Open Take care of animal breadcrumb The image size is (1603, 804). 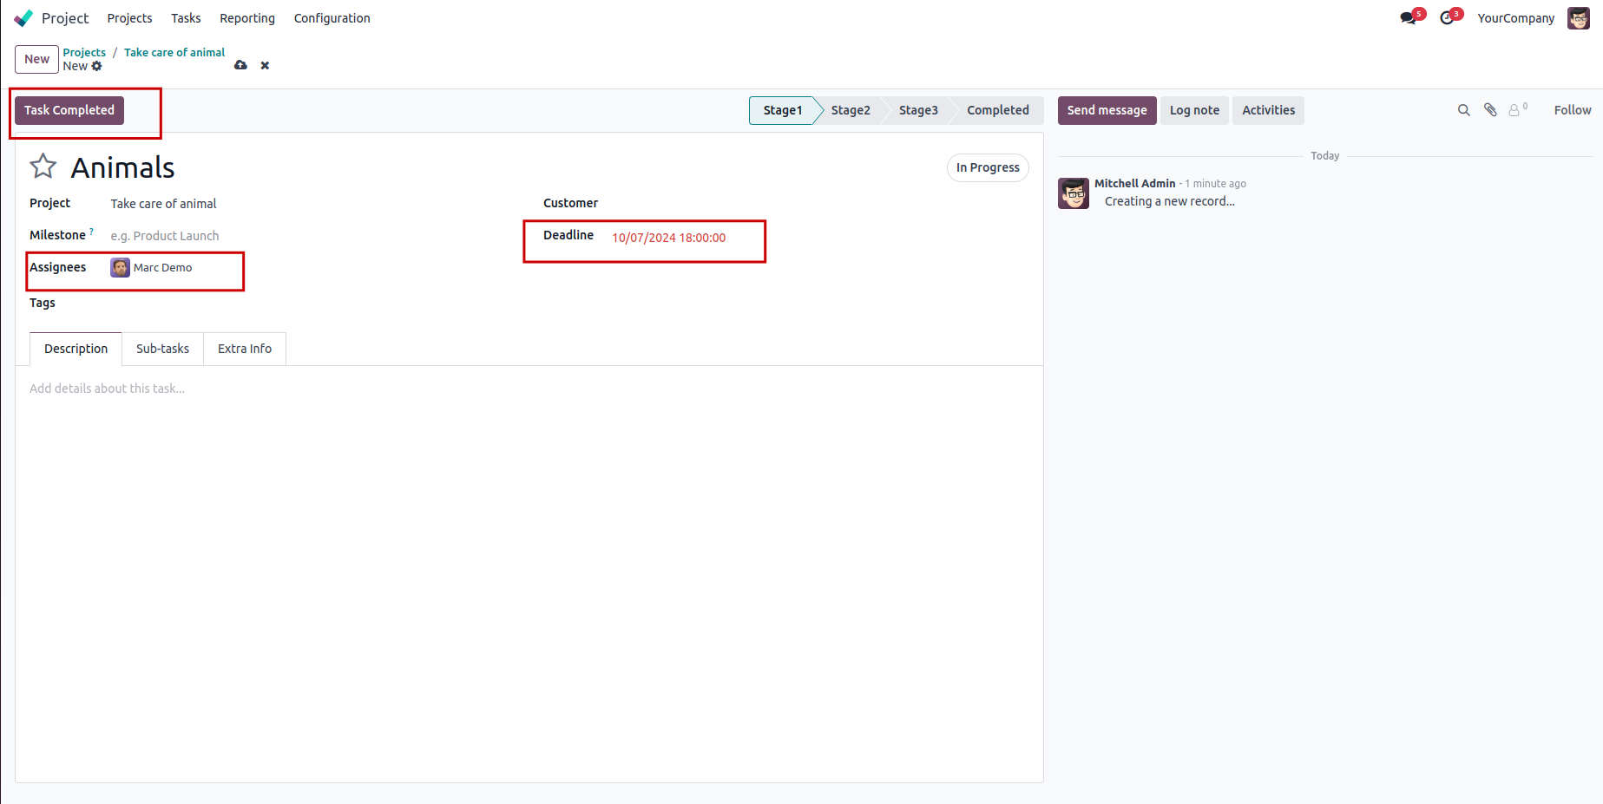[x=174, y=52]
